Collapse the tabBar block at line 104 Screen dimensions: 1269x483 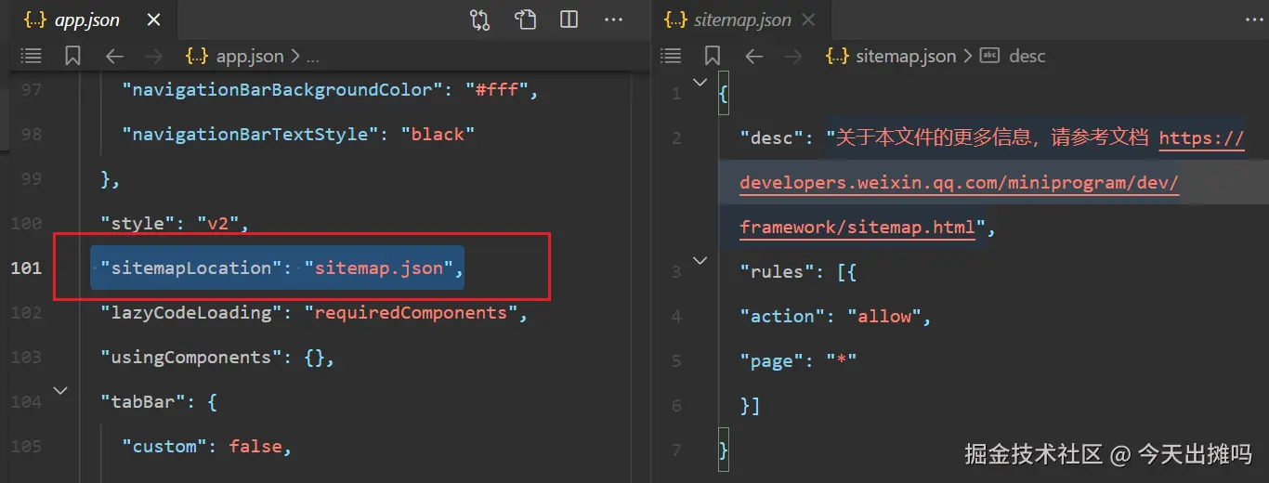point(60,391)
